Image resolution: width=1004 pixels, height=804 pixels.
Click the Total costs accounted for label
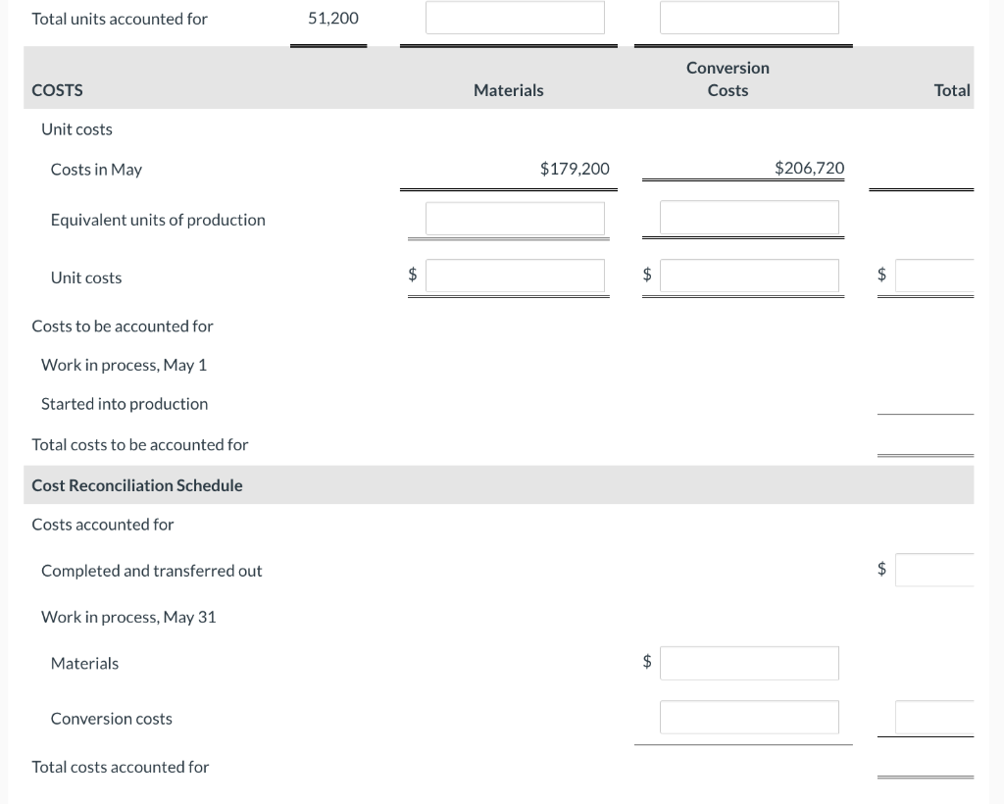(121, 767)
